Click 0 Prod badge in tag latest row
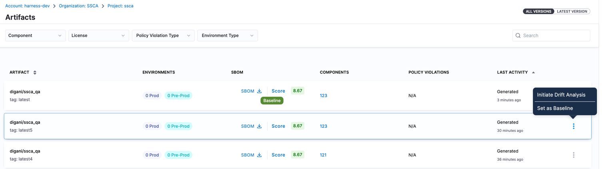608x169 pixels. (x=152, y=96)
